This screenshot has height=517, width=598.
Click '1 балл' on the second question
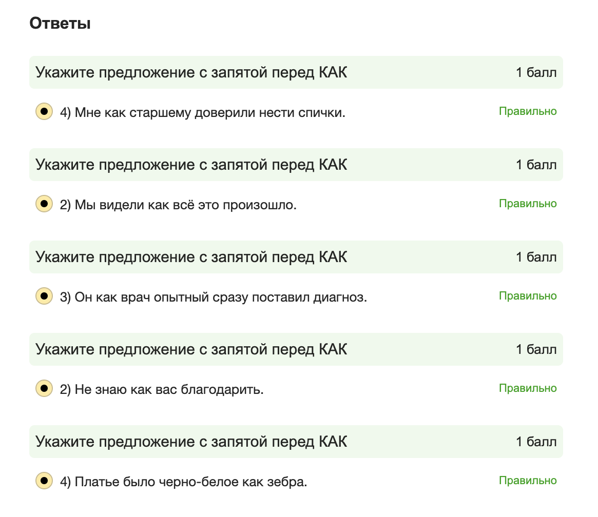pos(536,165)
